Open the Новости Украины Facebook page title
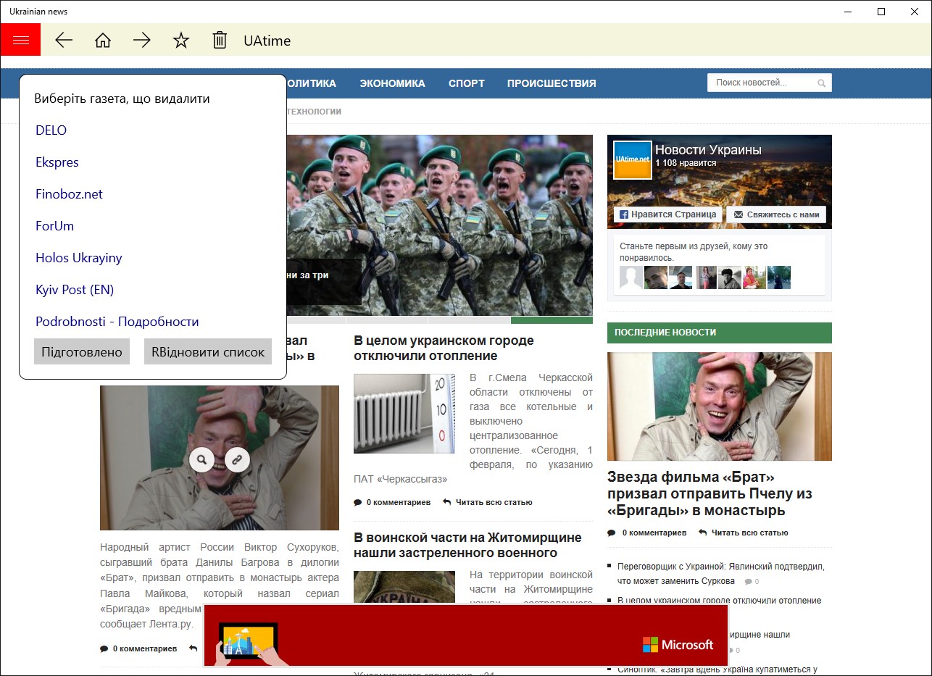This screenshot has height=676, width=932. (x=708, y=150)
